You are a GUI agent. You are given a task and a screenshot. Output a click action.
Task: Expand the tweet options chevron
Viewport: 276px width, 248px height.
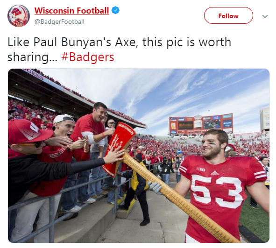pyautogui.click(x=265, y=16)
